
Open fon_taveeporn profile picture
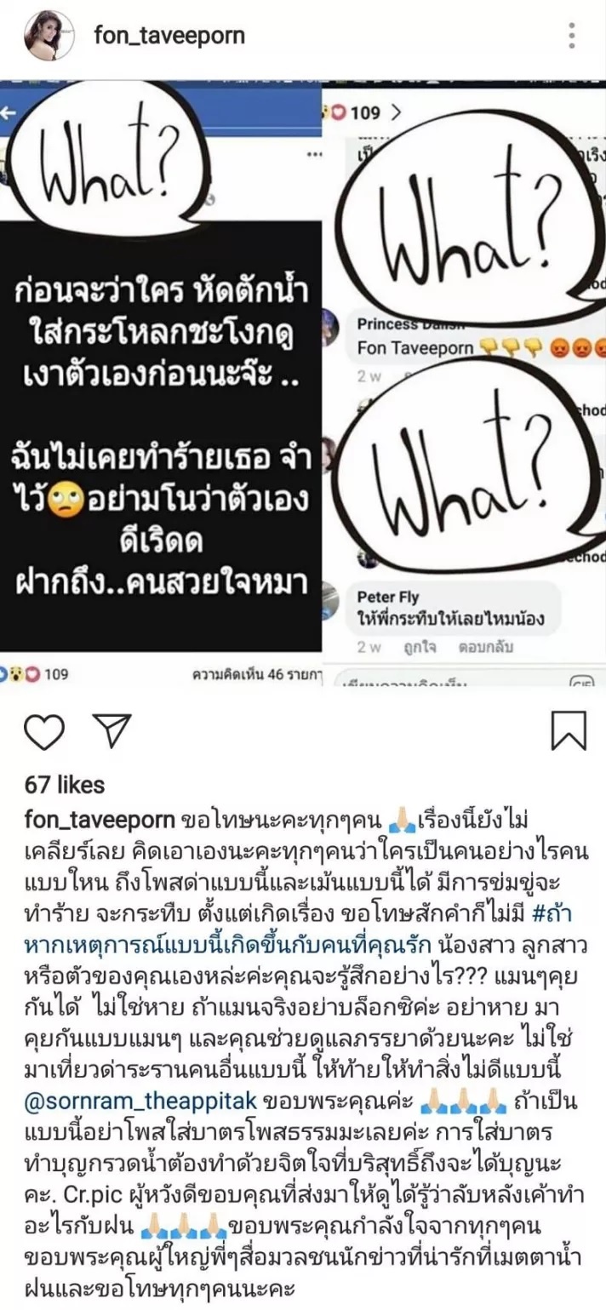tap(49, 35)
